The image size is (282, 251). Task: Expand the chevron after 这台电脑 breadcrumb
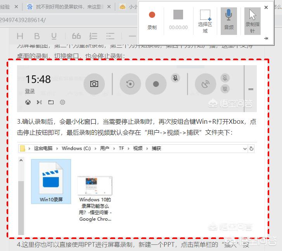coord(57,149)
